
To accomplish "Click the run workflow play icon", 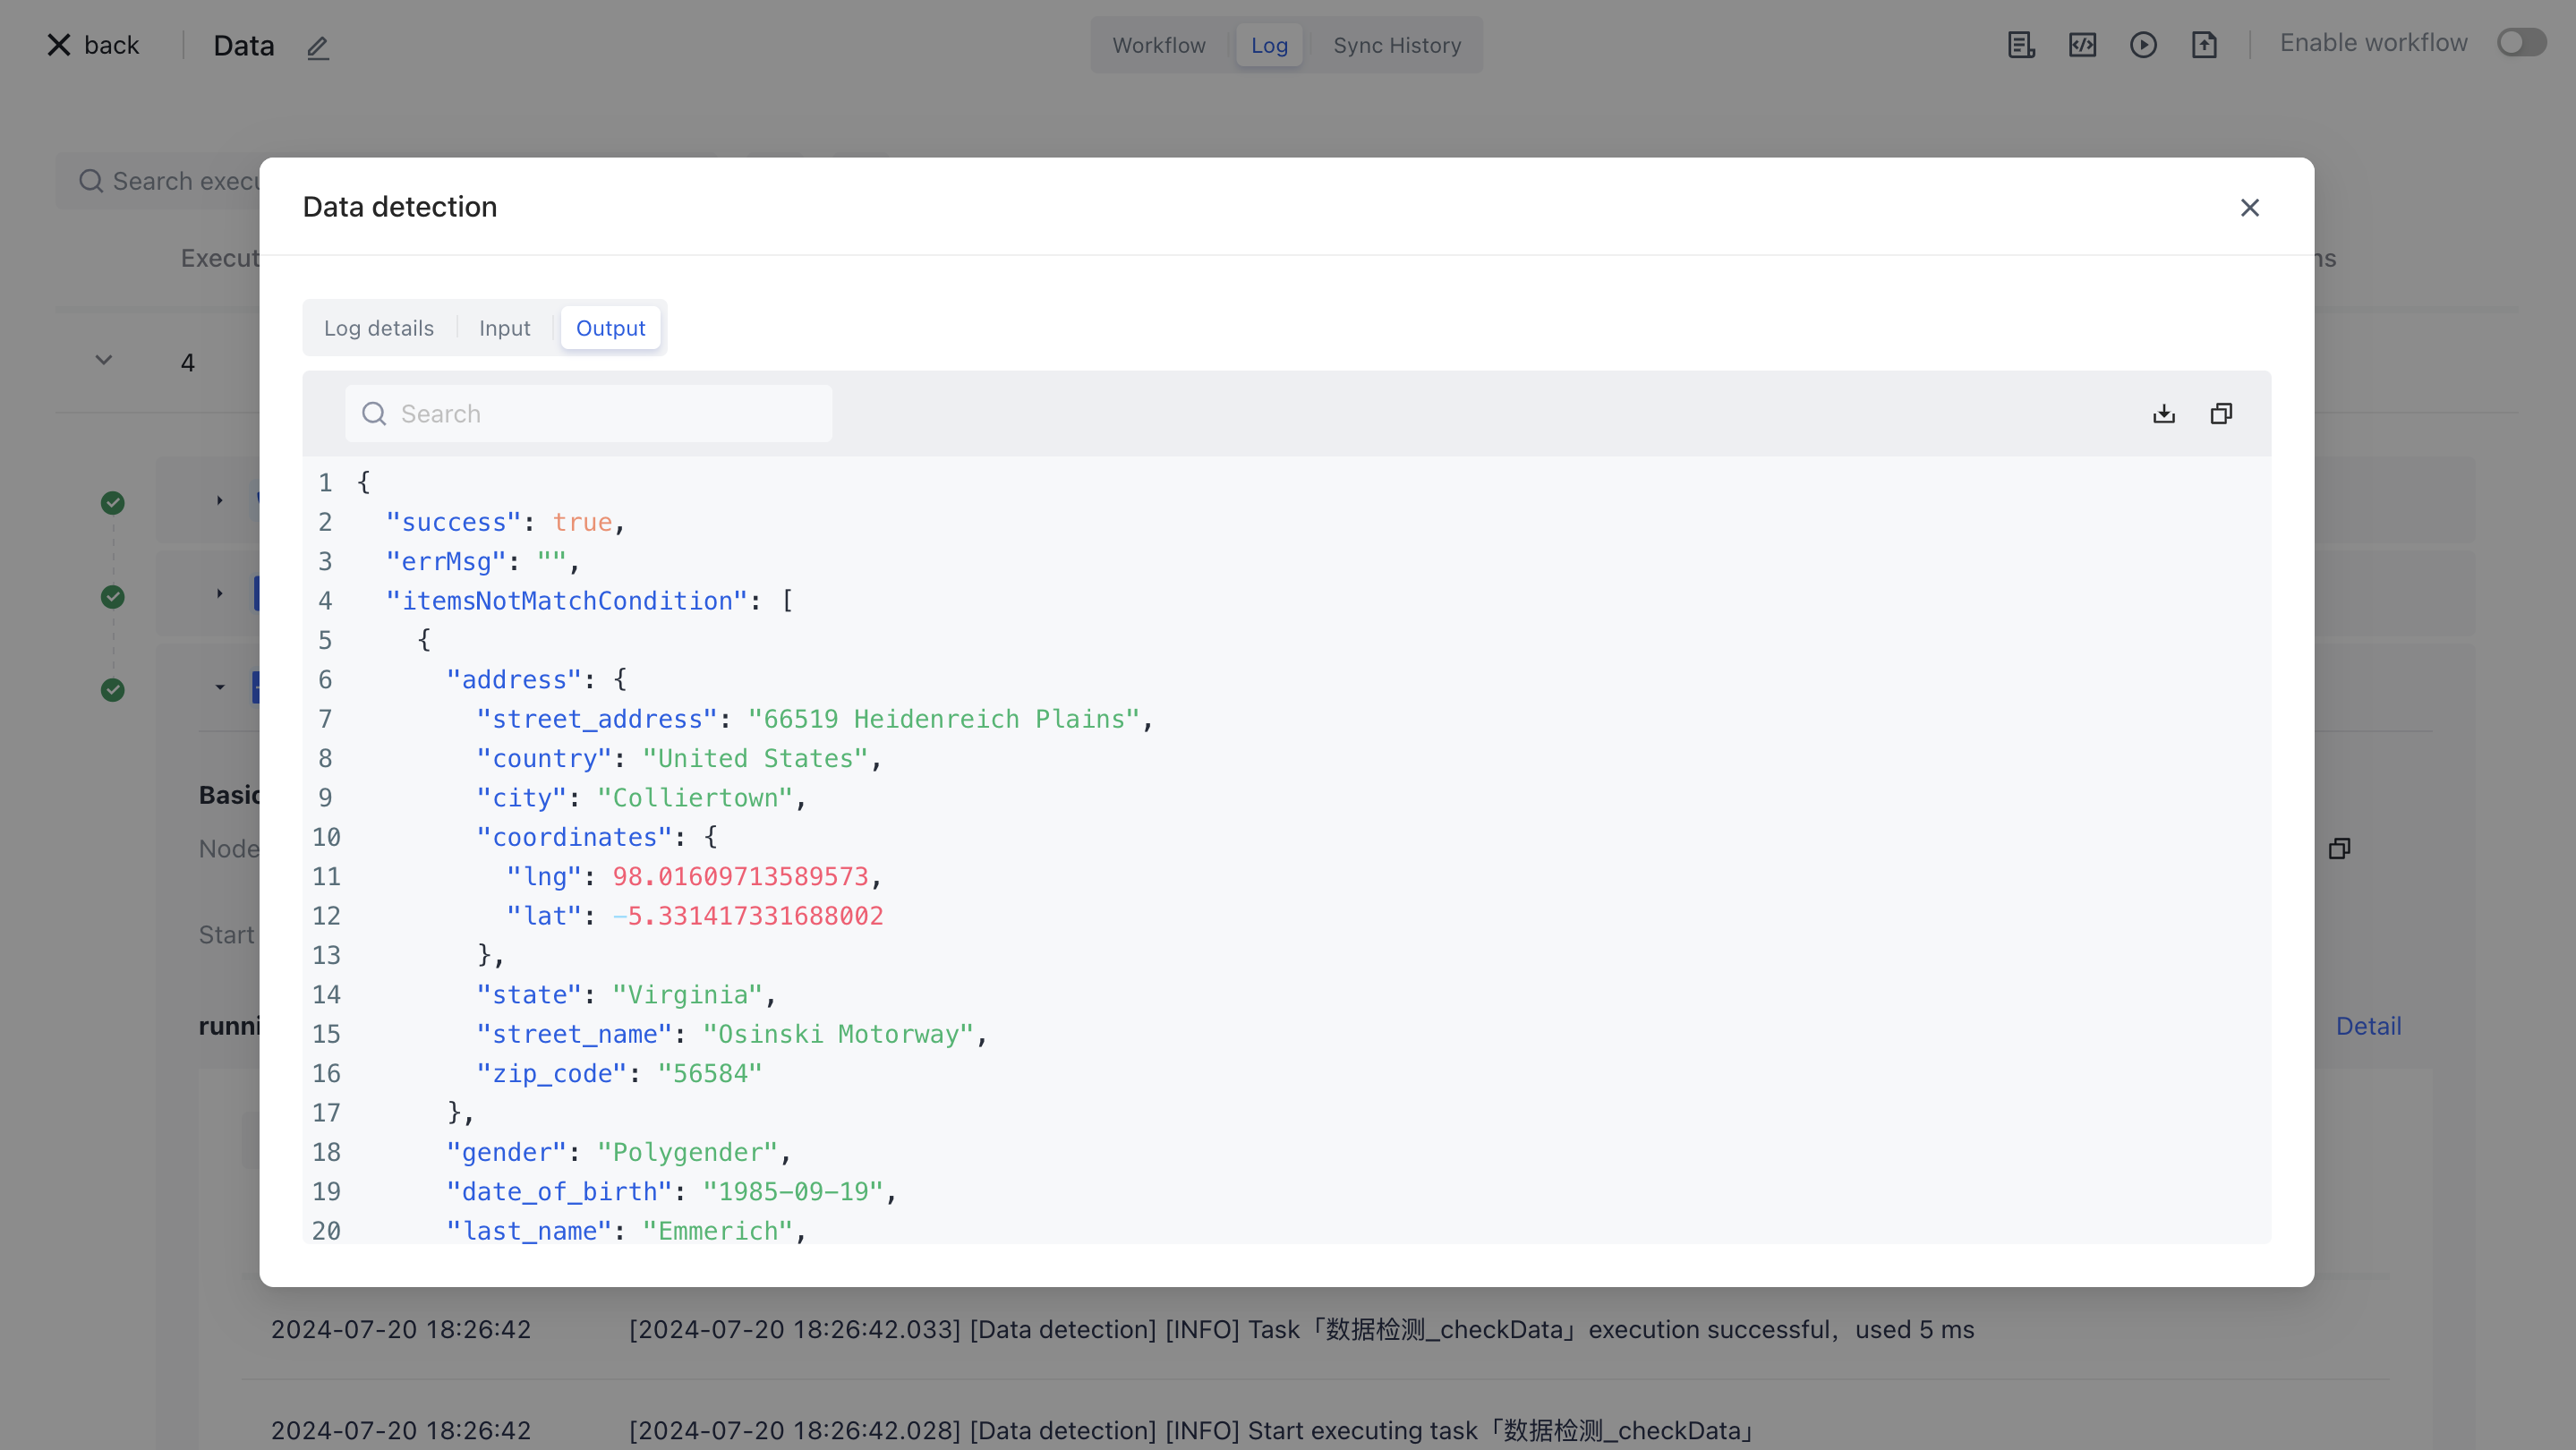I will [2144, 45].
